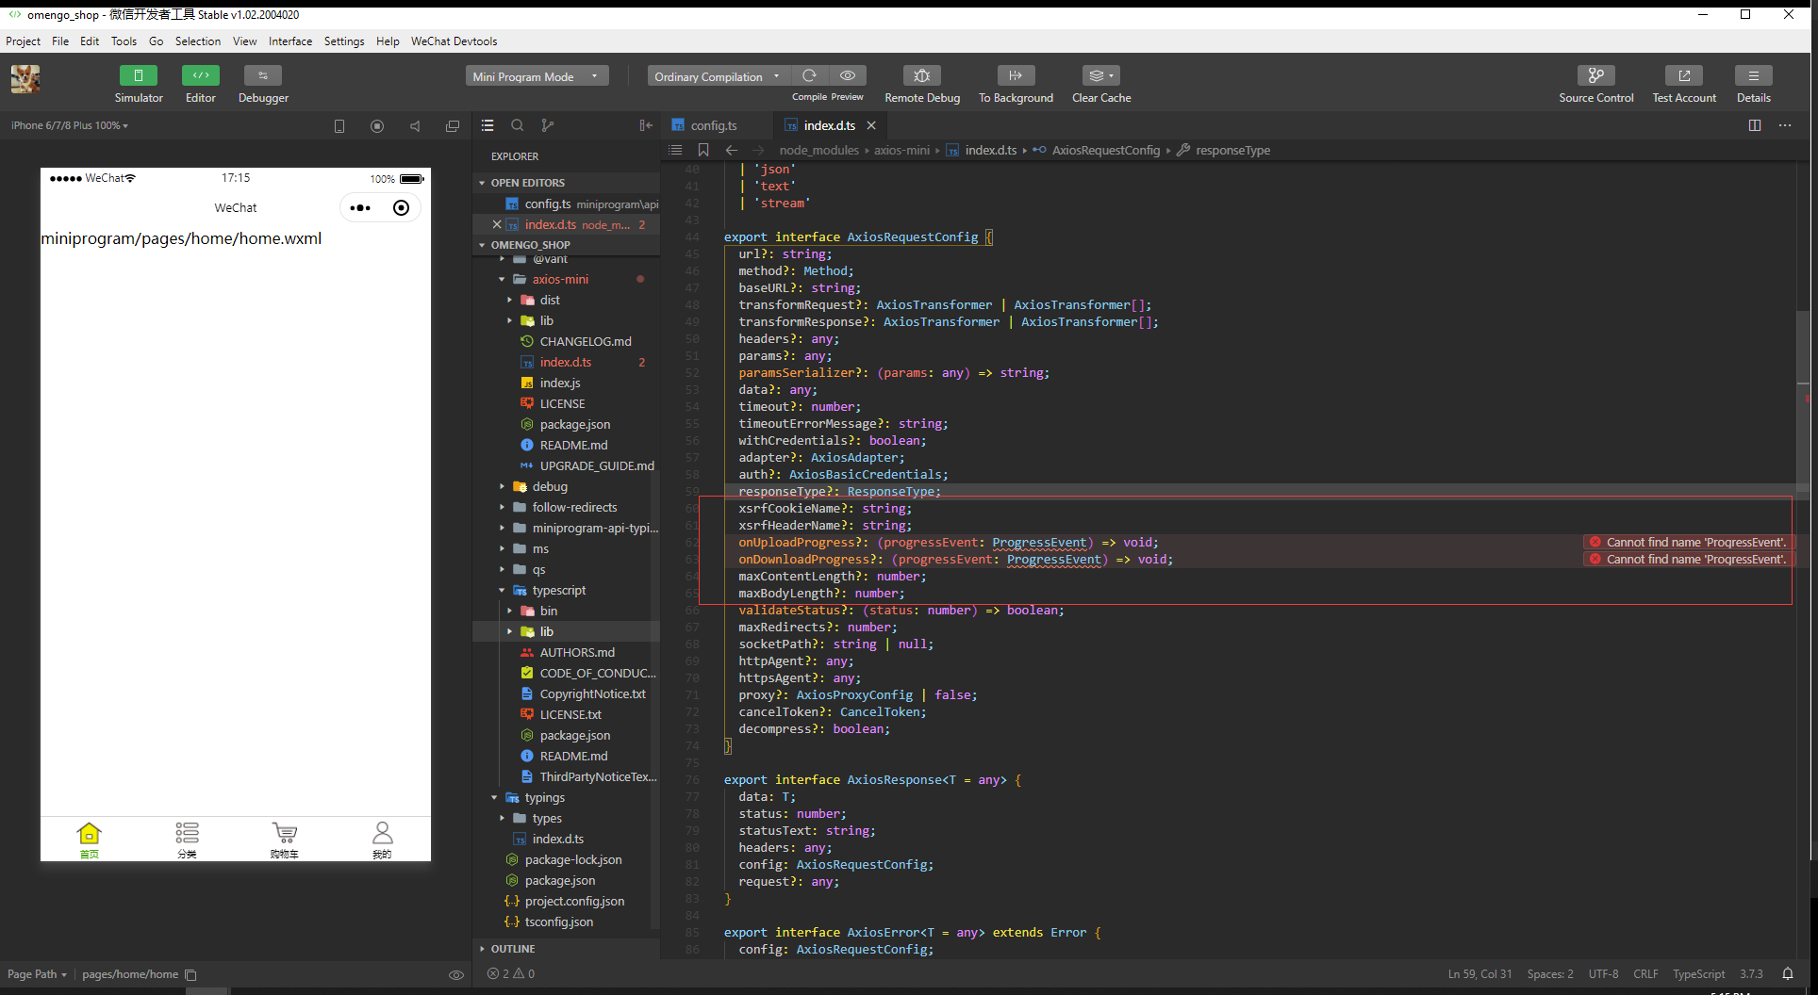Tap the 分类 tab in the simulator

(x=187, y=840)
